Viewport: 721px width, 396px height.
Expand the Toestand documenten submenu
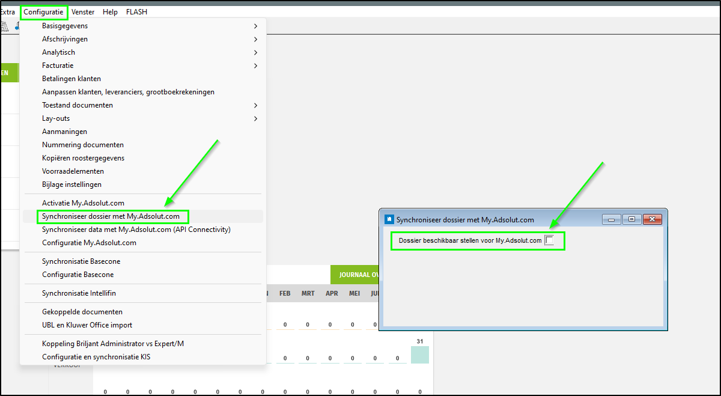(x=77, y=105)
